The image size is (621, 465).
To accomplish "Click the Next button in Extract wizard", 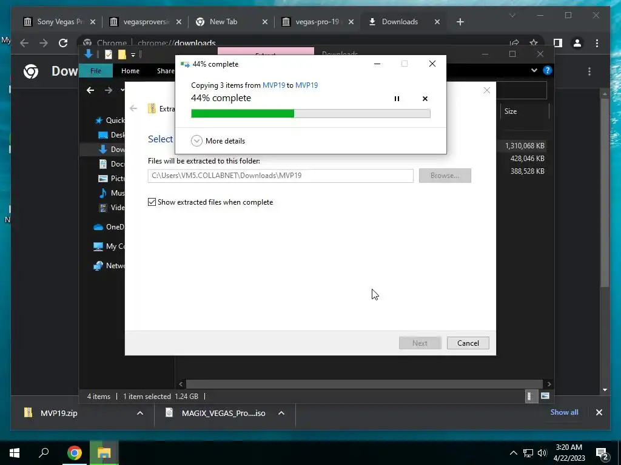I will click(x=420, y=343).
